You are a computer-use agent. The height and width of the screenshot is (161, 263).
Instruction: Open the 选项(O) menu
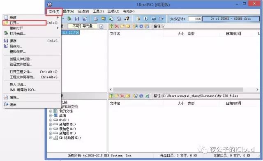[x=113, y=11]
